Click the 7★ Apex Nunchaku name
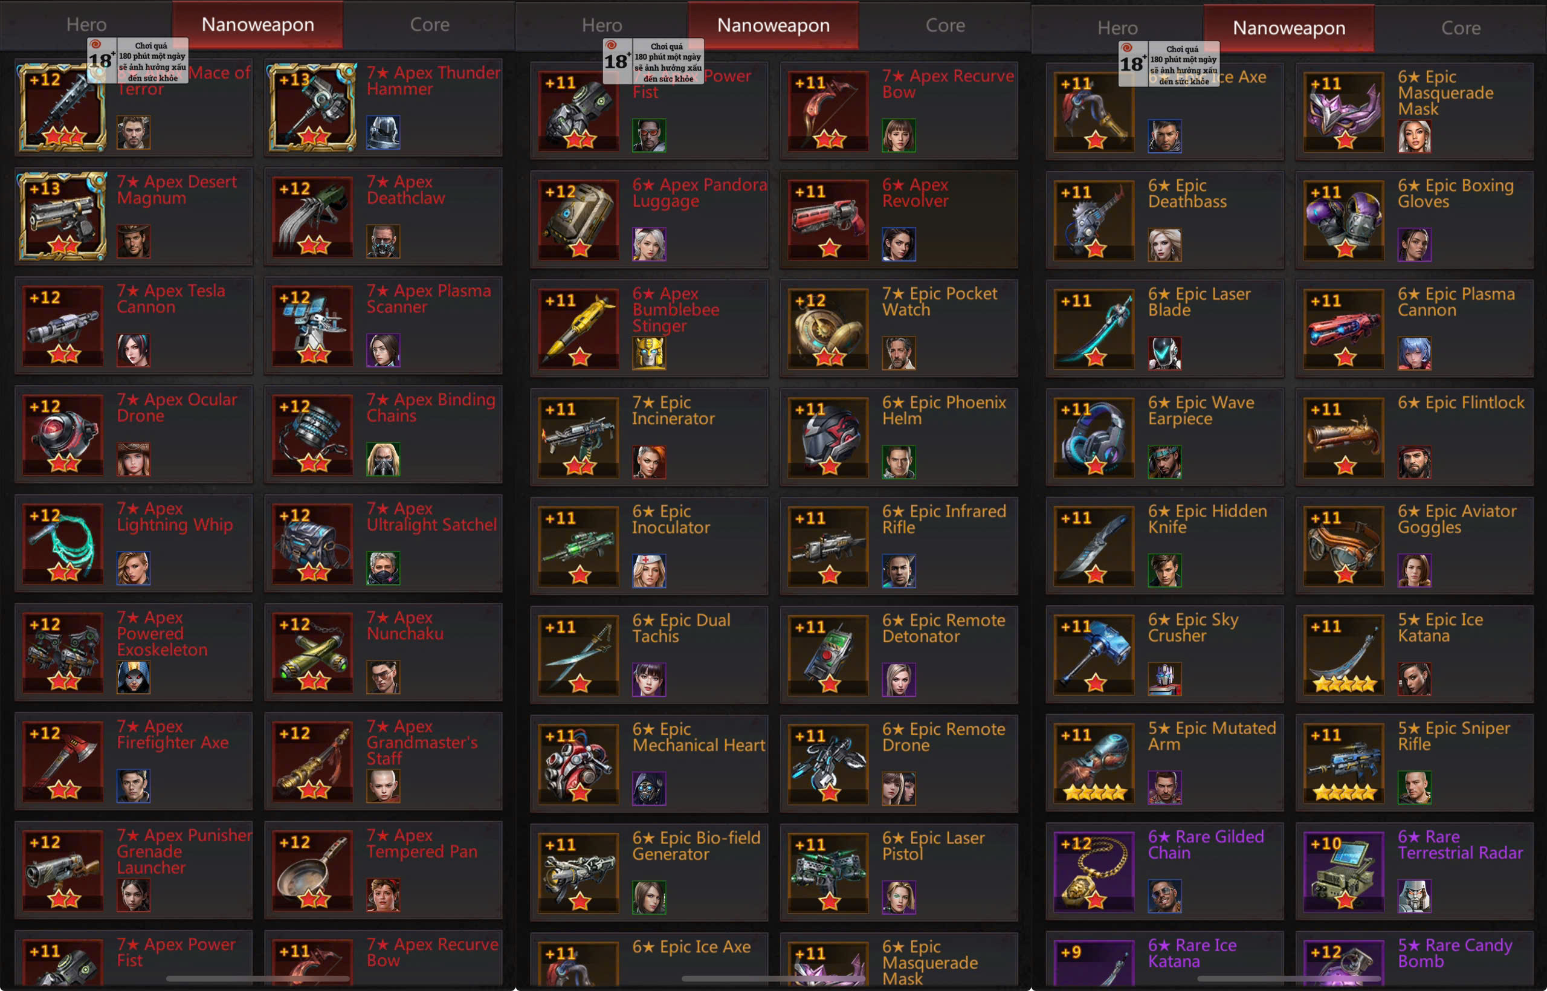Screen dimensions: 1547x991 click(x=405, y=625)
